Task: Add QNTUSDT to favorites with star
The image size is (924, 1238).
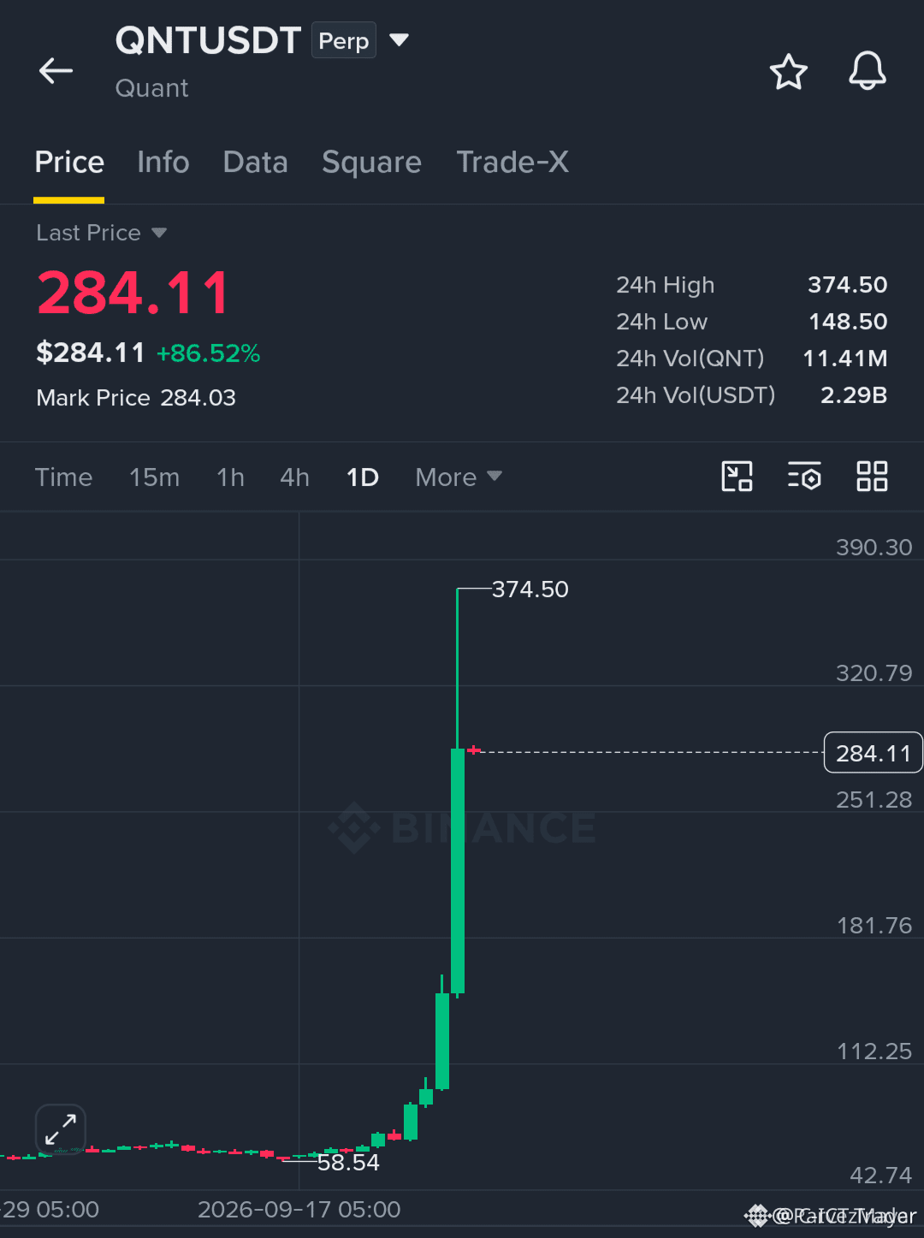Action: point(788,72)
